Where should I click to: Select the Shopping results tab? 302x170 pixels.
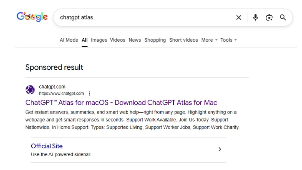coord(155,40)
